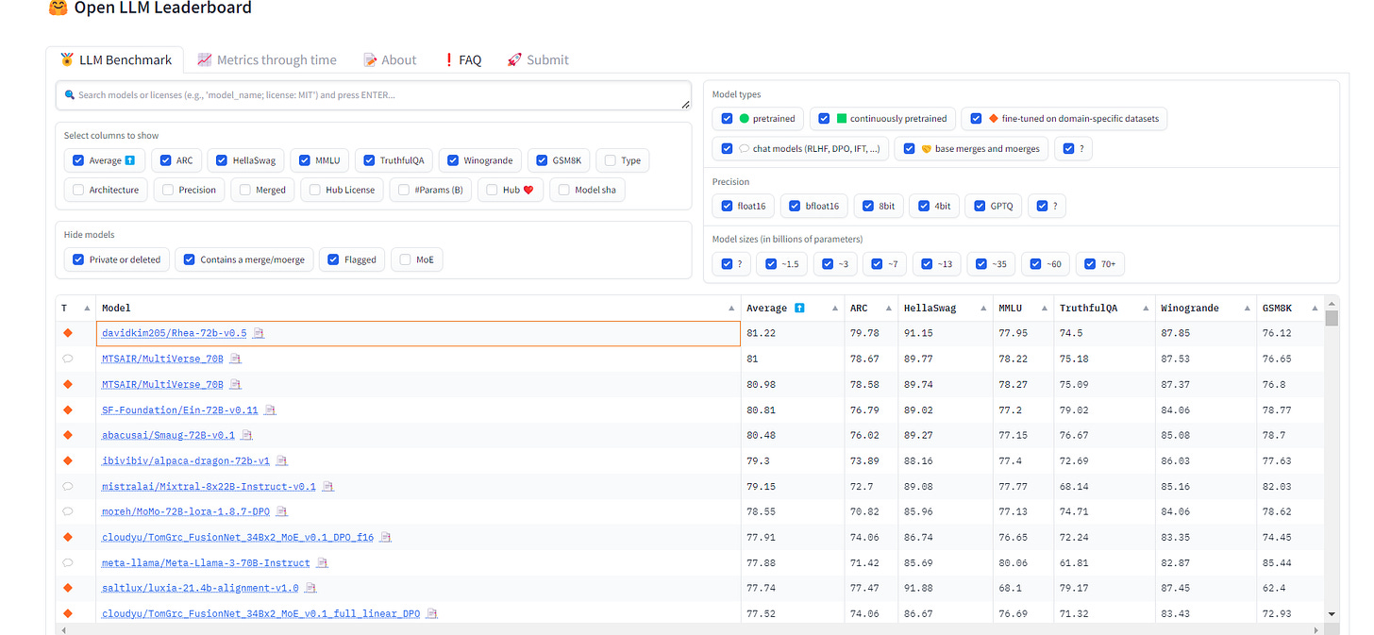This screenshot has width=1374, height=635.
Task: Click orange diamond type icon in Rhea-72b row
Action: (x=67, y=333)
